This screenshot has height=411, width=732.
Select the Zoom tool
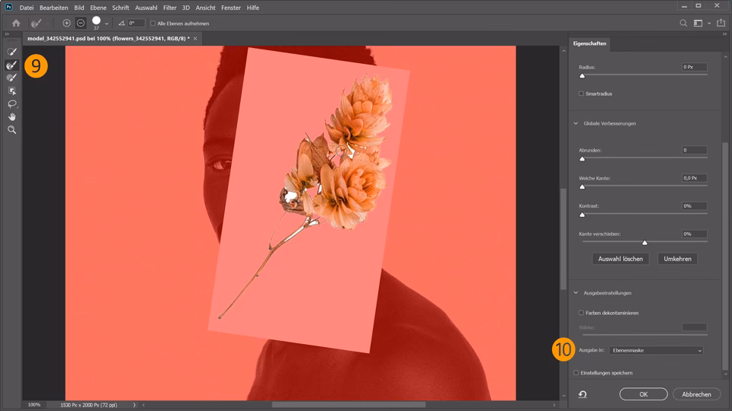[12, 130]
